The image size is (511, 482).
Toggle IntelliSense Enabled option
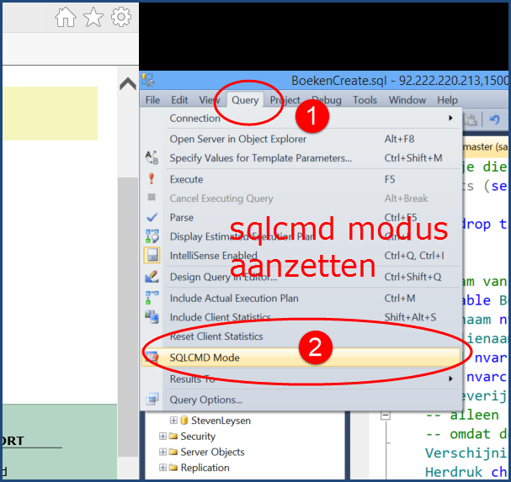[213, 256]
